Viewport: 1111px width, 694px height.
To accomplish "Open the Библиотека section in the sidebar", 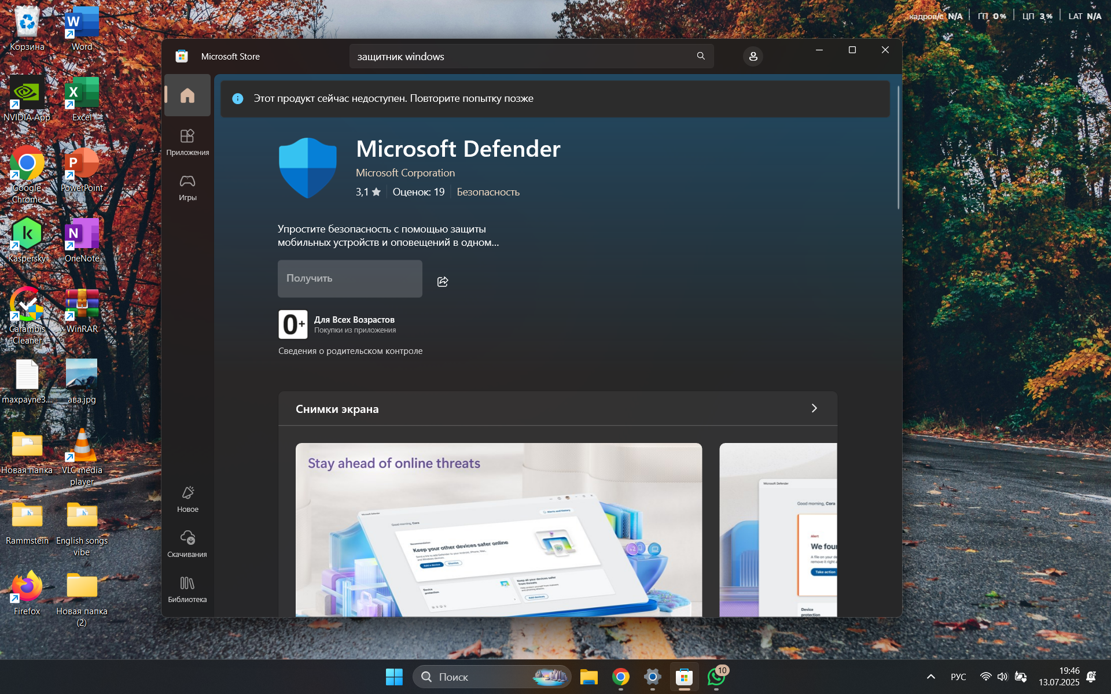I will pos(187,589).
